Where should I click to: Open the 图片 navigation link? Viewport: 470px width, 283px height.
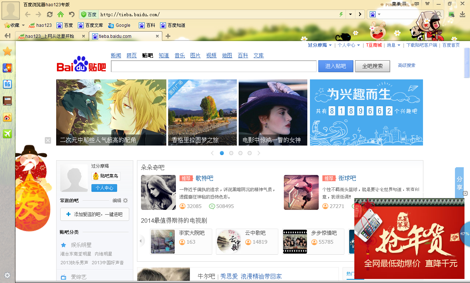pos(195,55)
